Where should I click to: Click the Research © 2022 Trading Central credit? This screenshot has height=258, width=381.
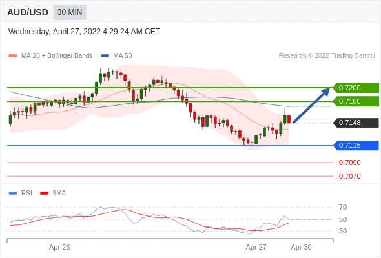click(327, 56)
